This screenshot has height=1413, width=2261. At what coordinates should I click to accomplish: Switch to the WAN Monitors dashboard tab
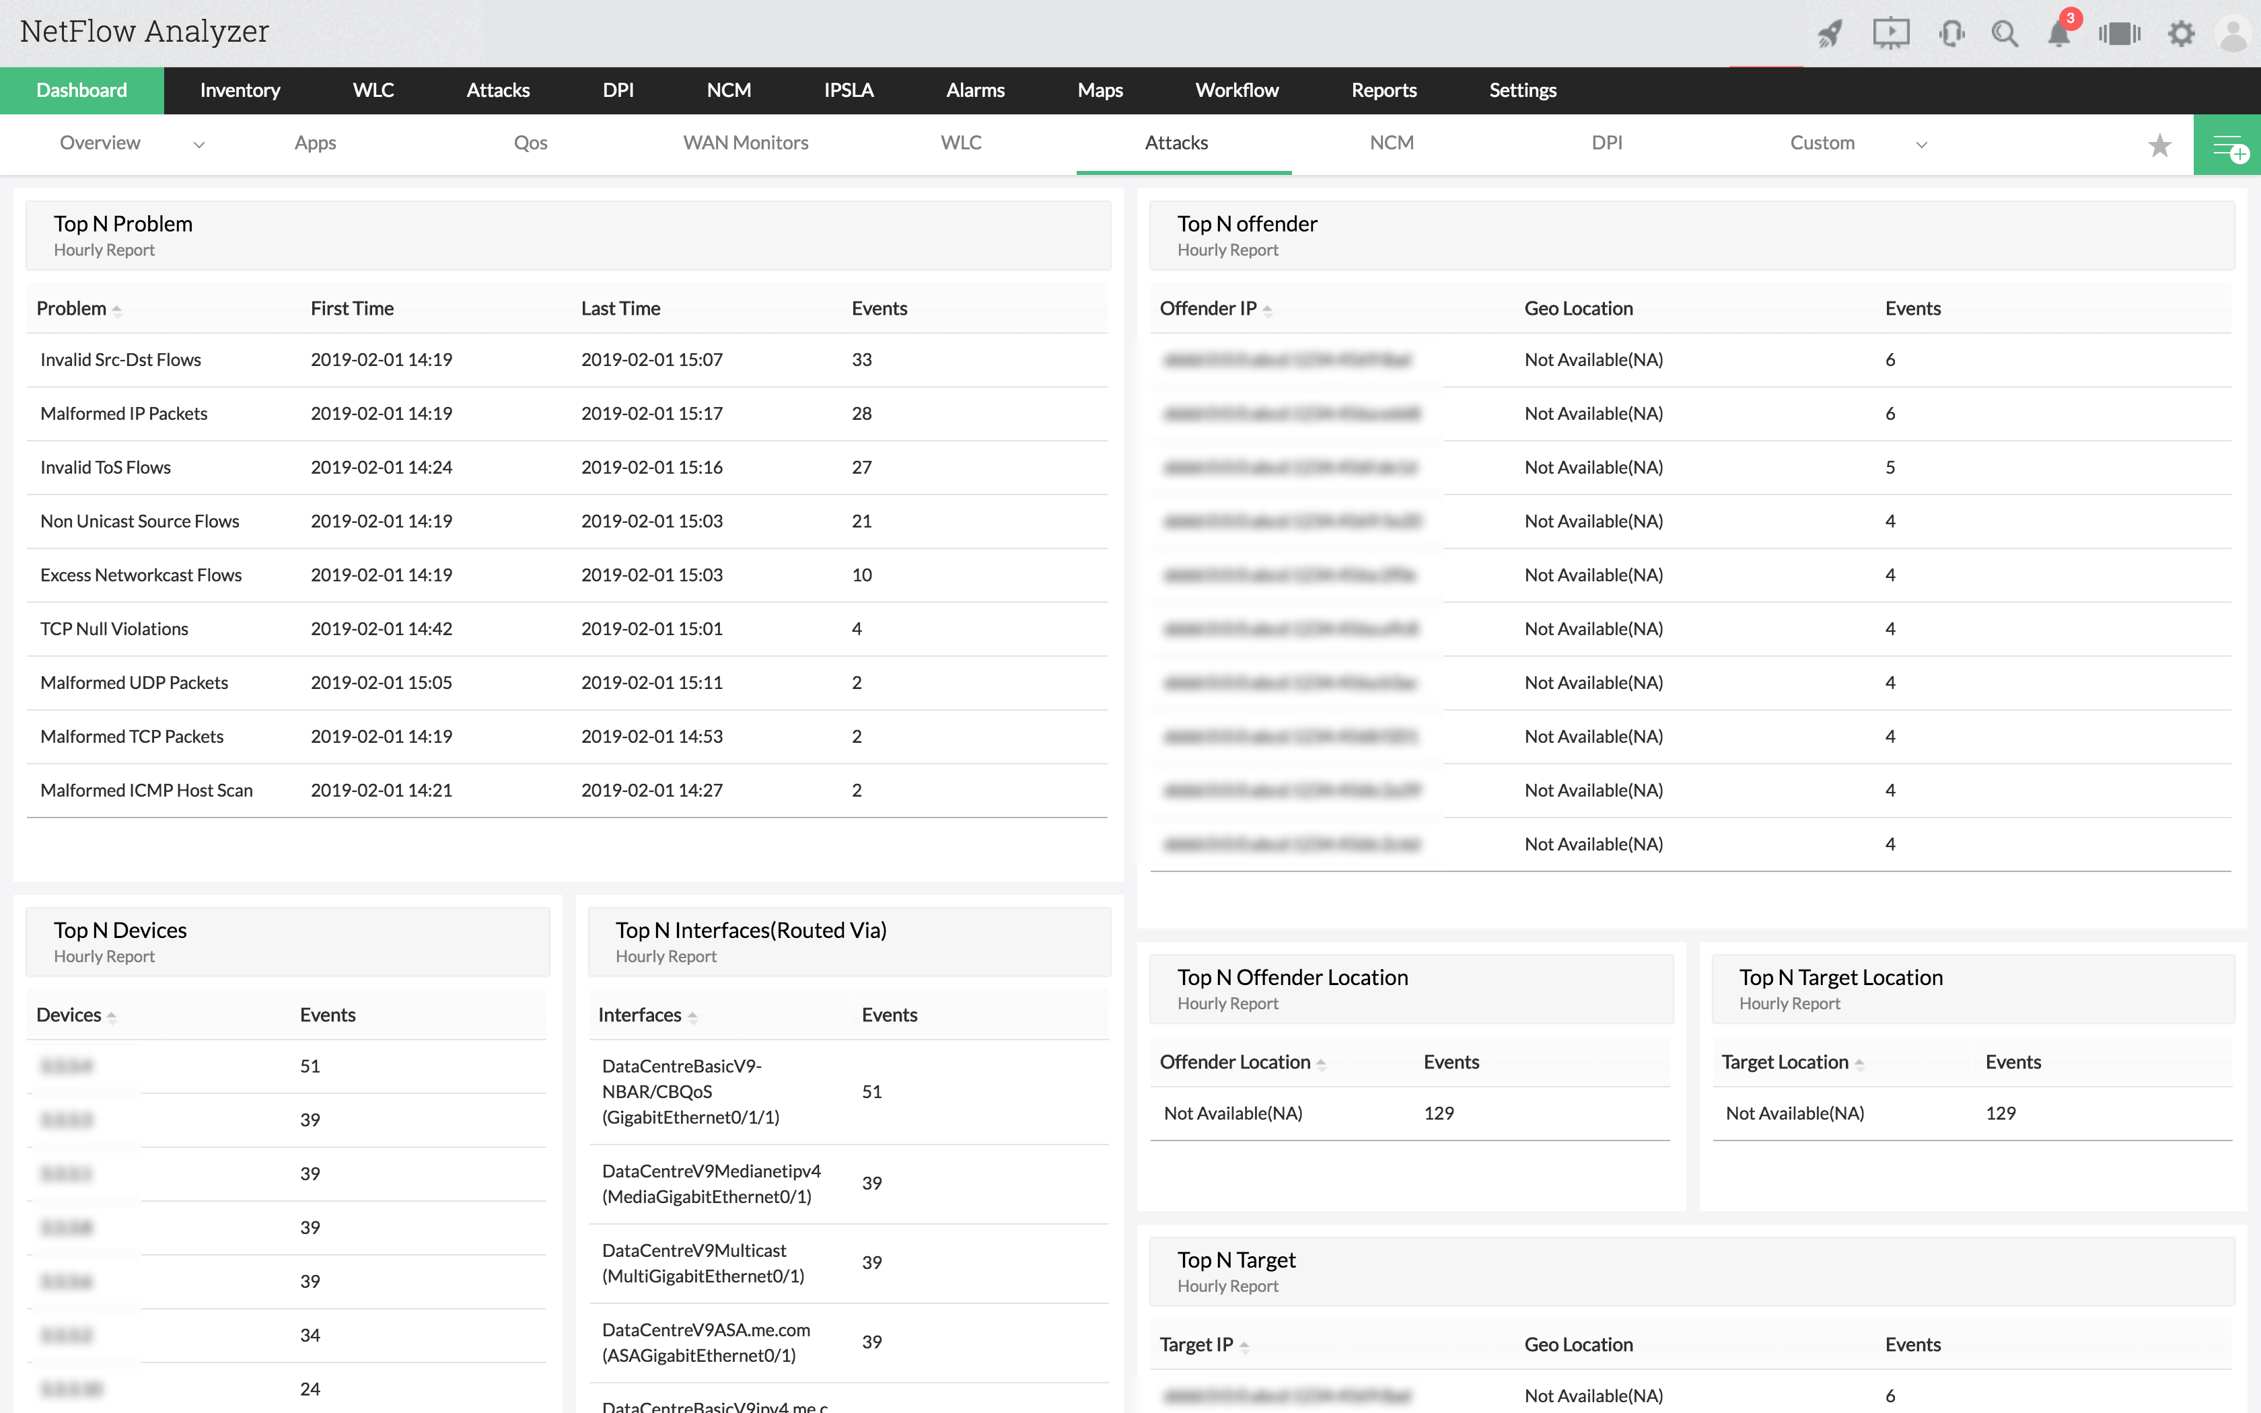coord(745,143)
